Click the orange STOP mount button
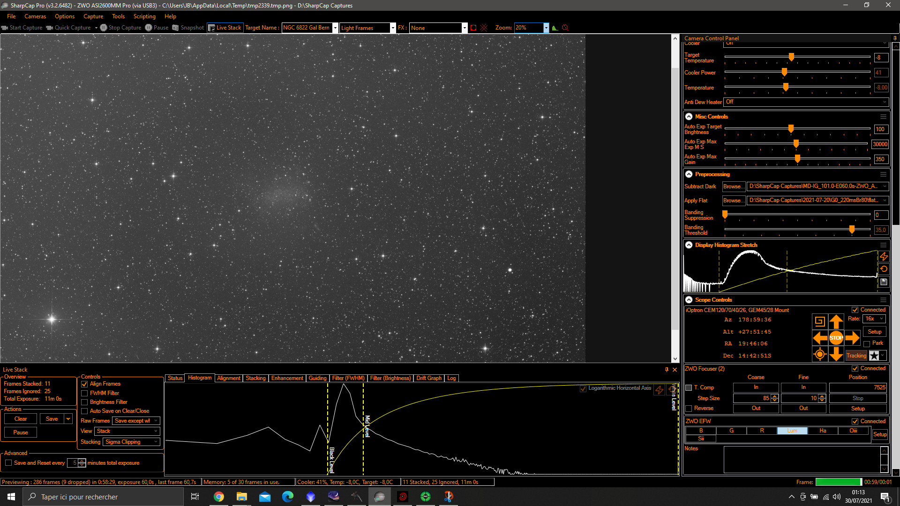Screen dimensions: 900x506 click(836, 338)
